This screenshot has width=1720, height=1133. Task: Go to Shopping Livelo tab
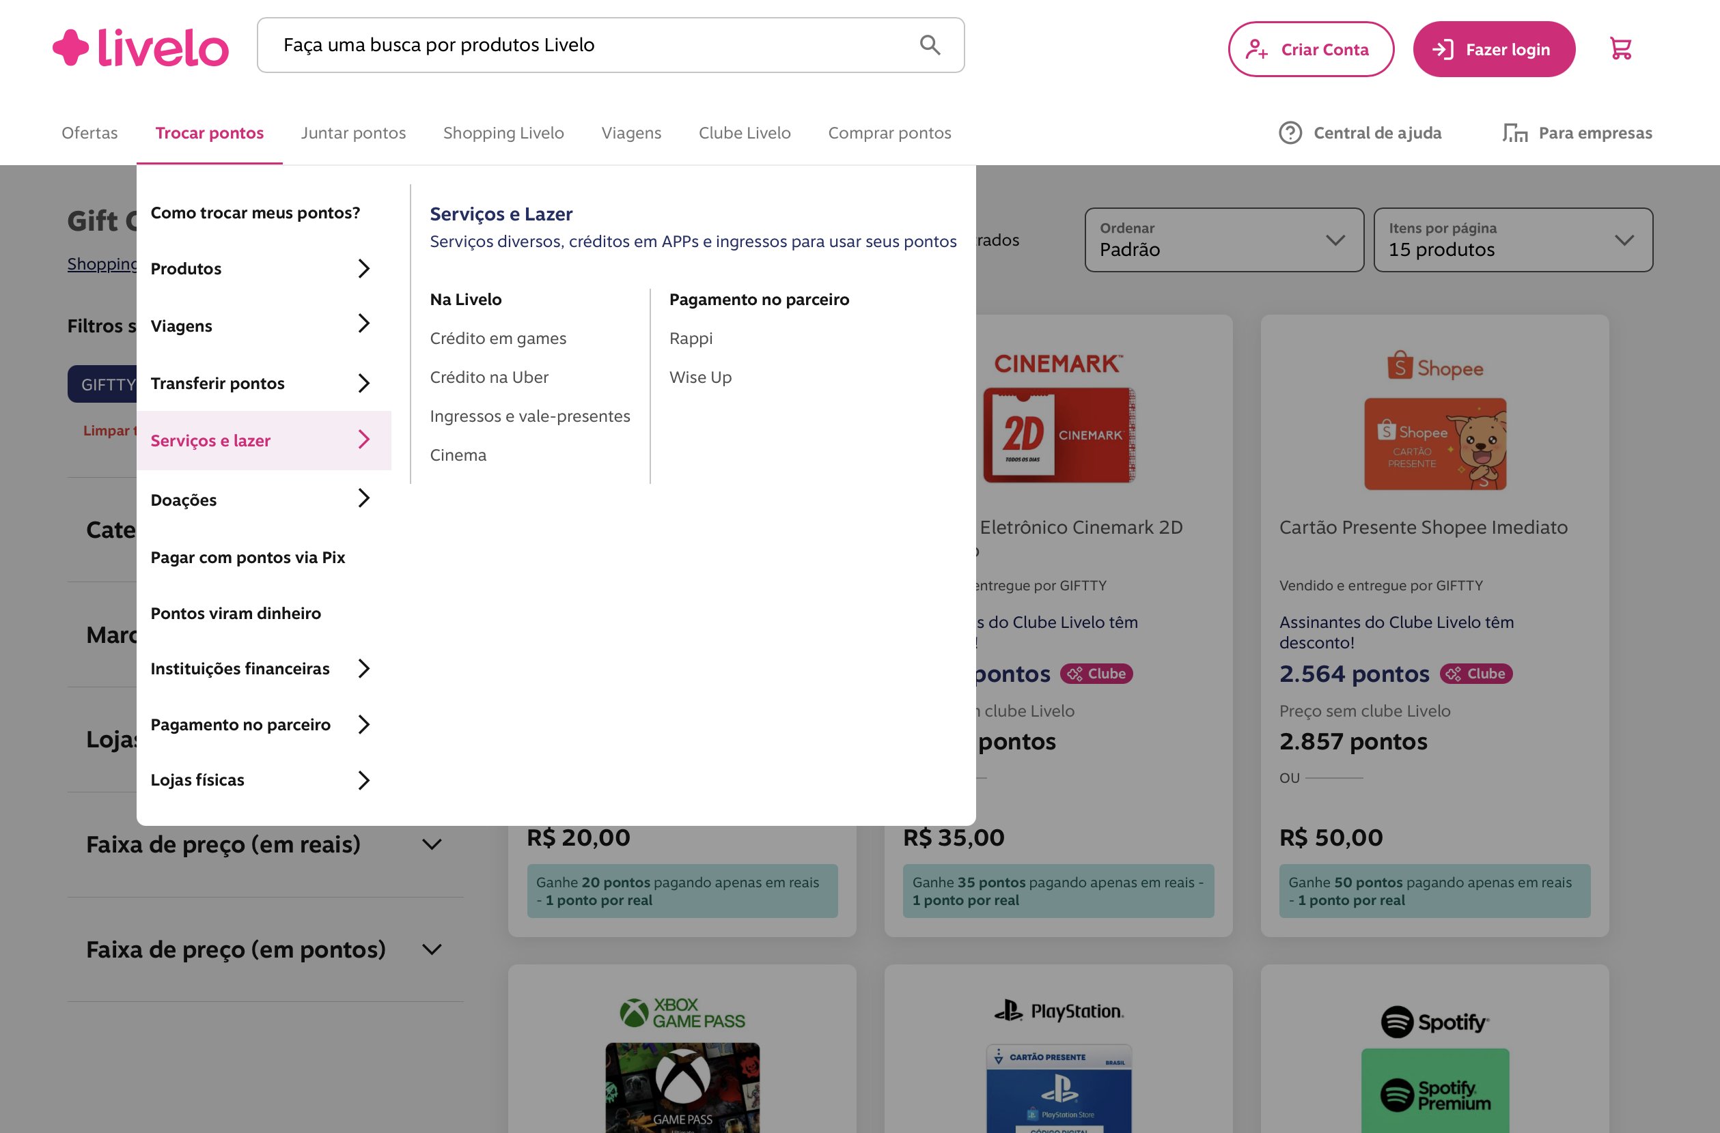tap(503, 133)
